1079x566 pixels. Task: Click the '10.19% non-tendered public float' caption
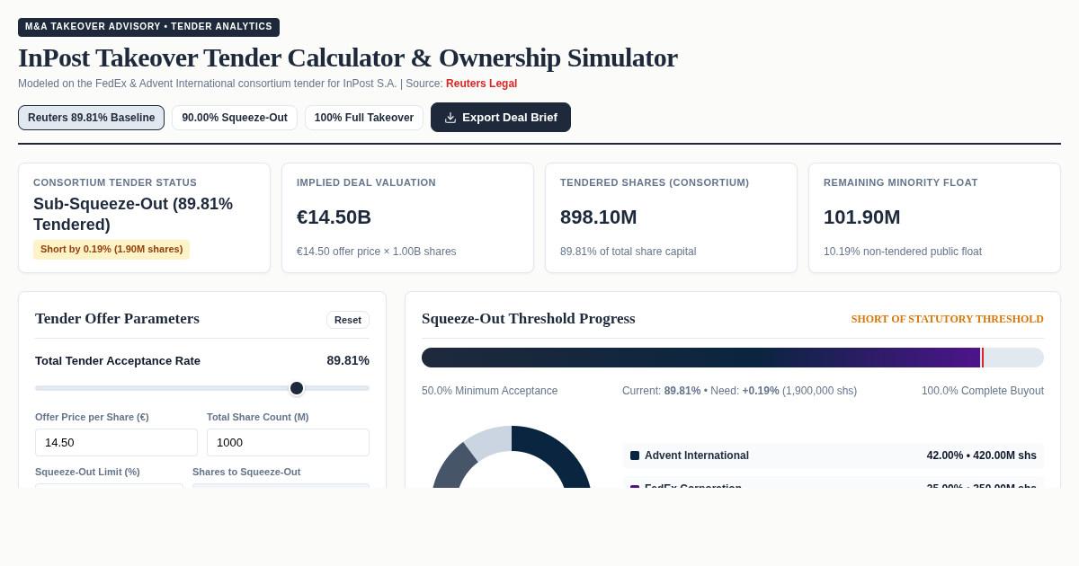click(903, 252)
